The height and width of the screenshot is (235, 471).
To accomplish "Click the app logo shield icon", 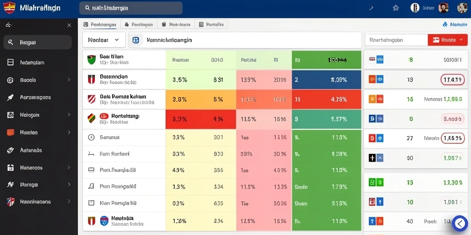I will pos(9,8).
